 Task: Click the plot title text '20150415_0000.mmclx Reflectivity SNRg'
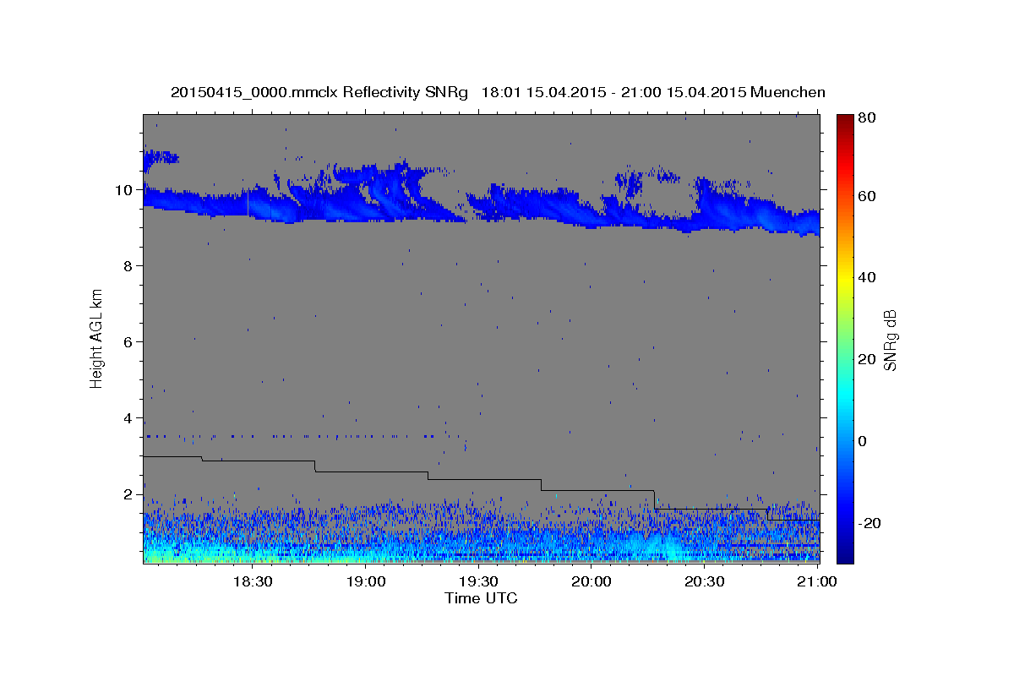pyautogui.click(x=319, y=92)
